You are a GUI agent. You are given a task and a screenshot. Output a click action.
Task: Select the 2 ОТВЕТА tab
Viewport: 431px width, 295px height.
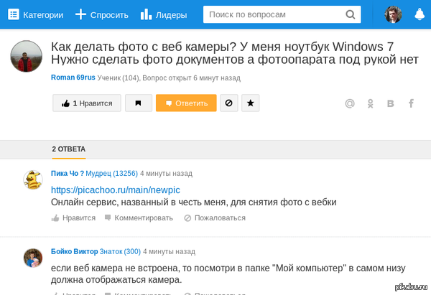pos(69,149)
